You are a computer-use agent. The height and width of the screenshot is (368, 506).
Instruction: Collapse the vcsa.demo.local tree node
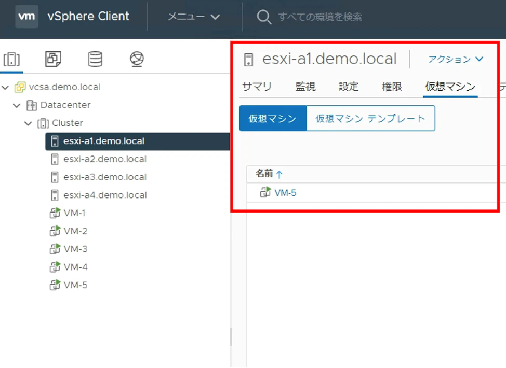coord(5,87)
